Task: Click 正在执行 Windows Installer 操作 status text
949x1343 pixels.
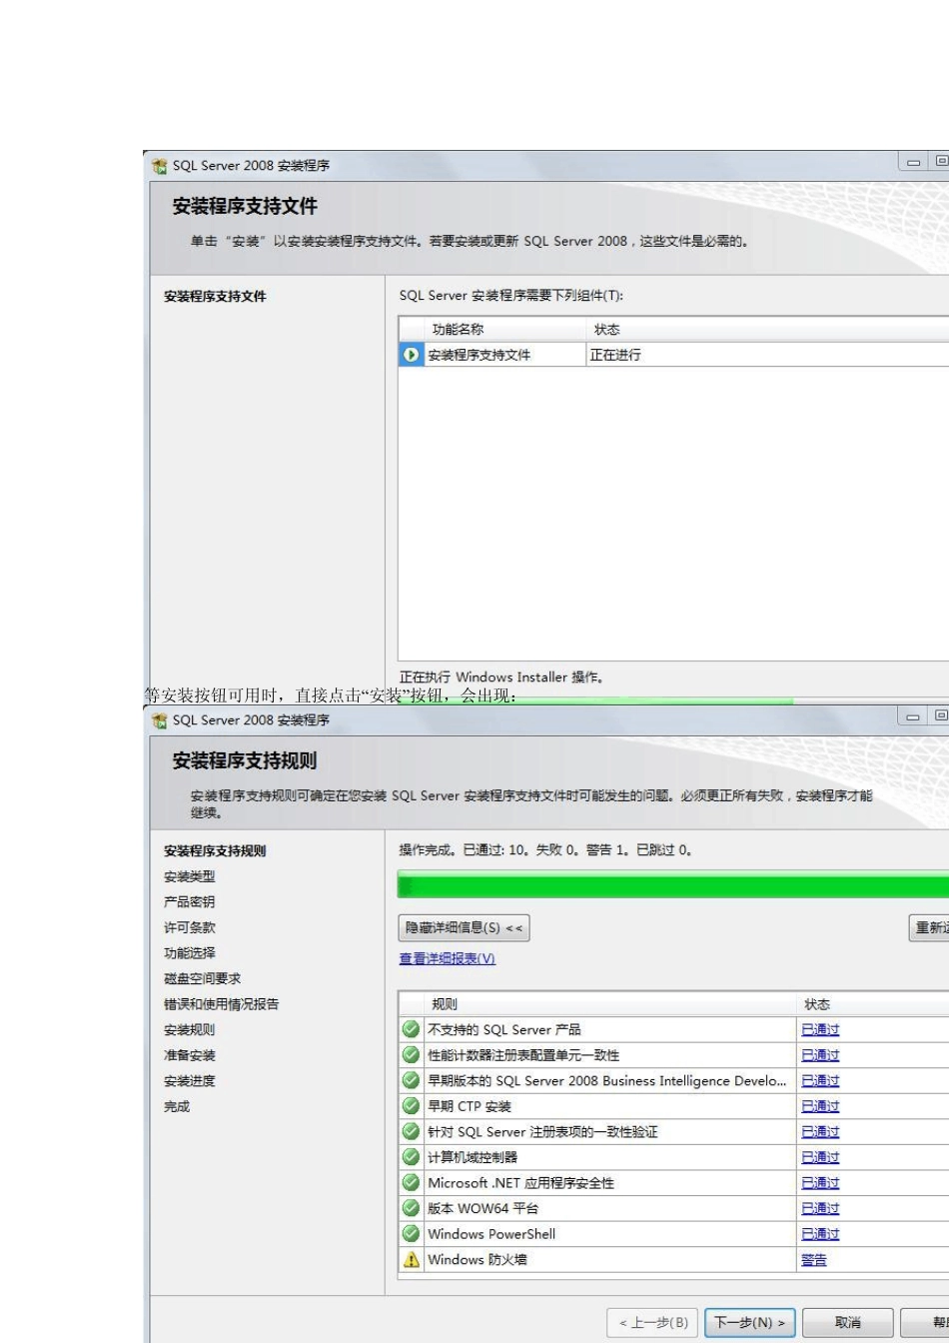Action: 500,677
